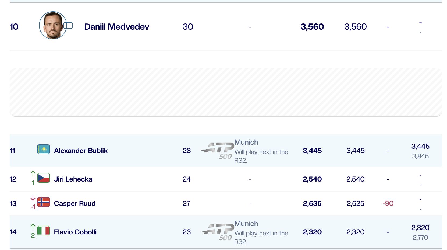The image size is (447, 250).
Task: Open Flavio Cobolli's player page
Action: (75, 232)
